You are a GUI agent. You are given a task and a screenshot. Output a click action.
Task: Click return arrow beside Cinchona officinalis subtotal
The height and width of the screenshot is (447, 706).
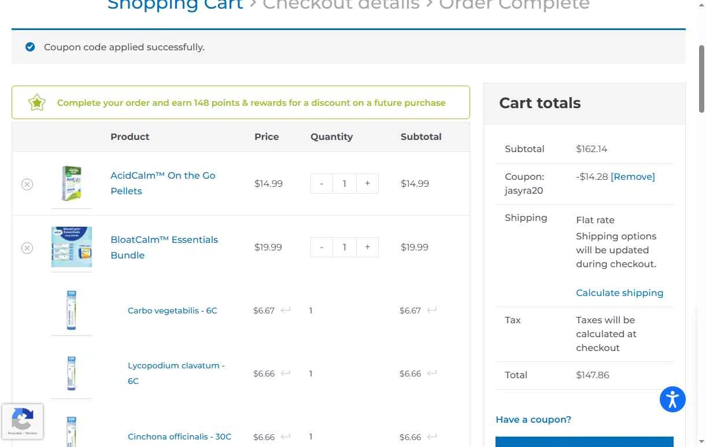tap(431, 436)
